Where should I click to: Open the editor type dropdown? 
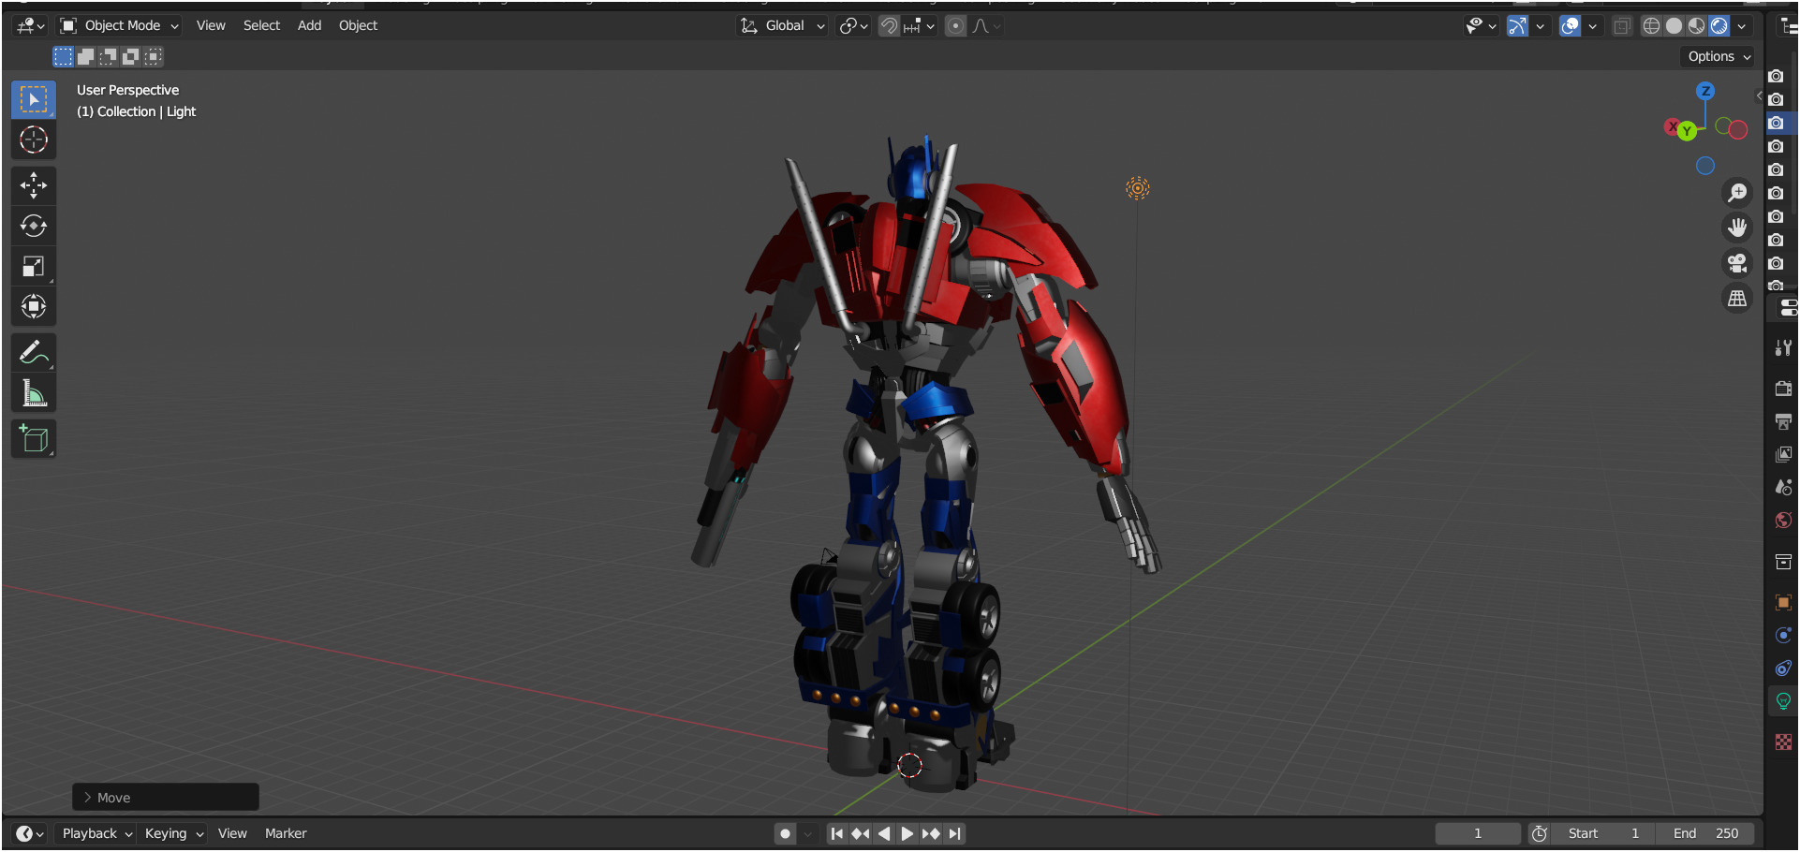click(30, 26)
